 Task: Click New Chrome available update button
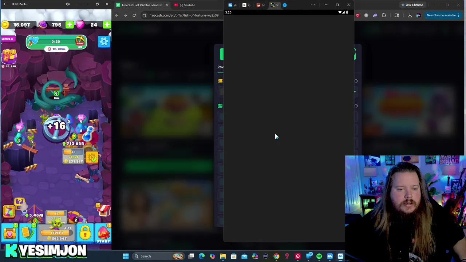441,15
